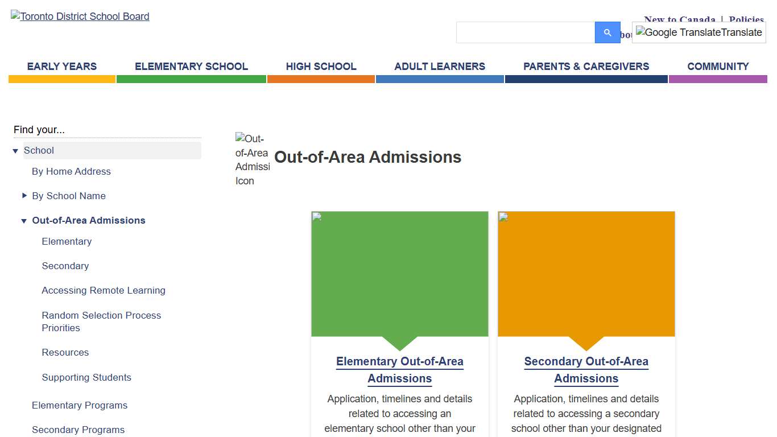Screen dimensions: 777x437
Task: Click inside the search input field
Action: click(x=523, y=32)
